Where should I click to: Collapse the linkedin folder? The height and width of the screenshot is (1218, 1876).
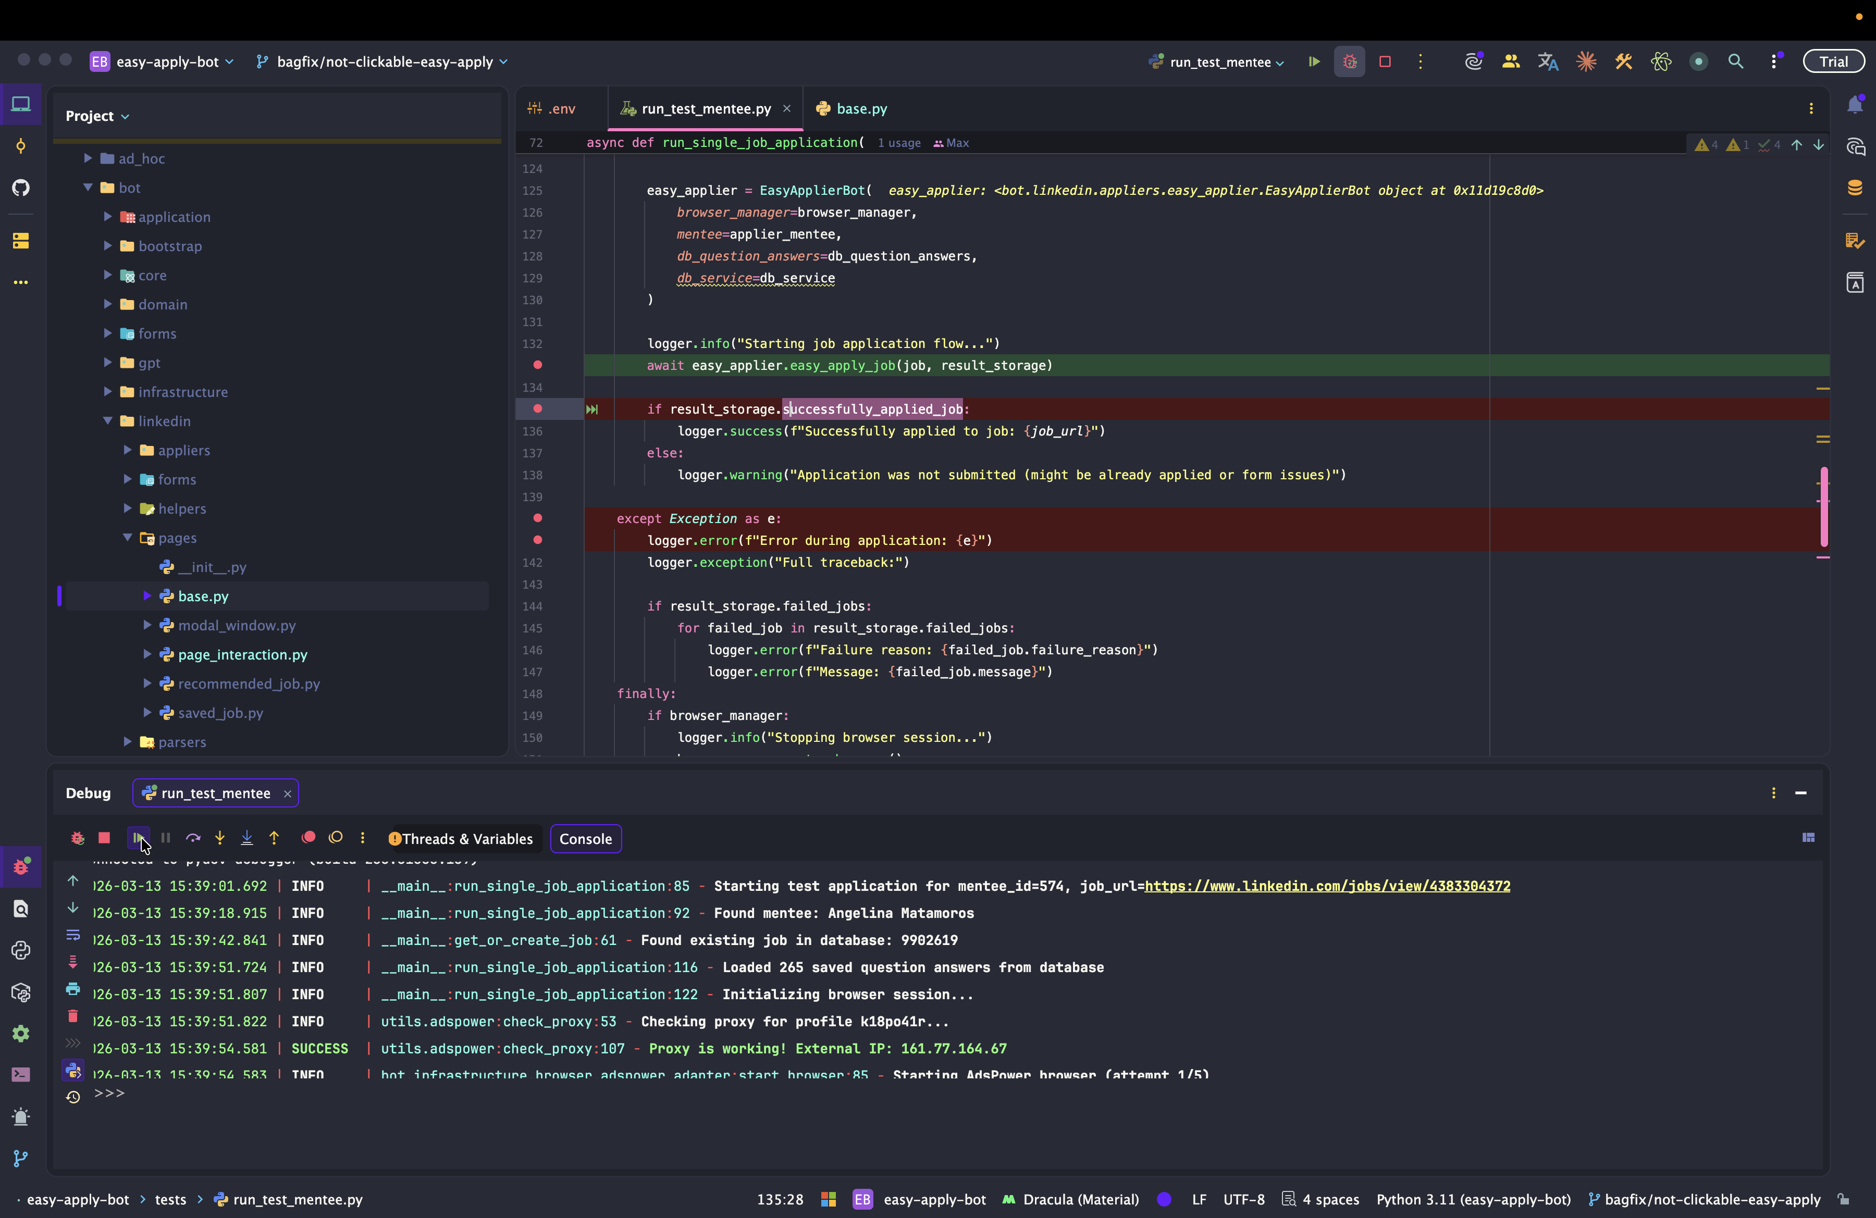[108, 421]
